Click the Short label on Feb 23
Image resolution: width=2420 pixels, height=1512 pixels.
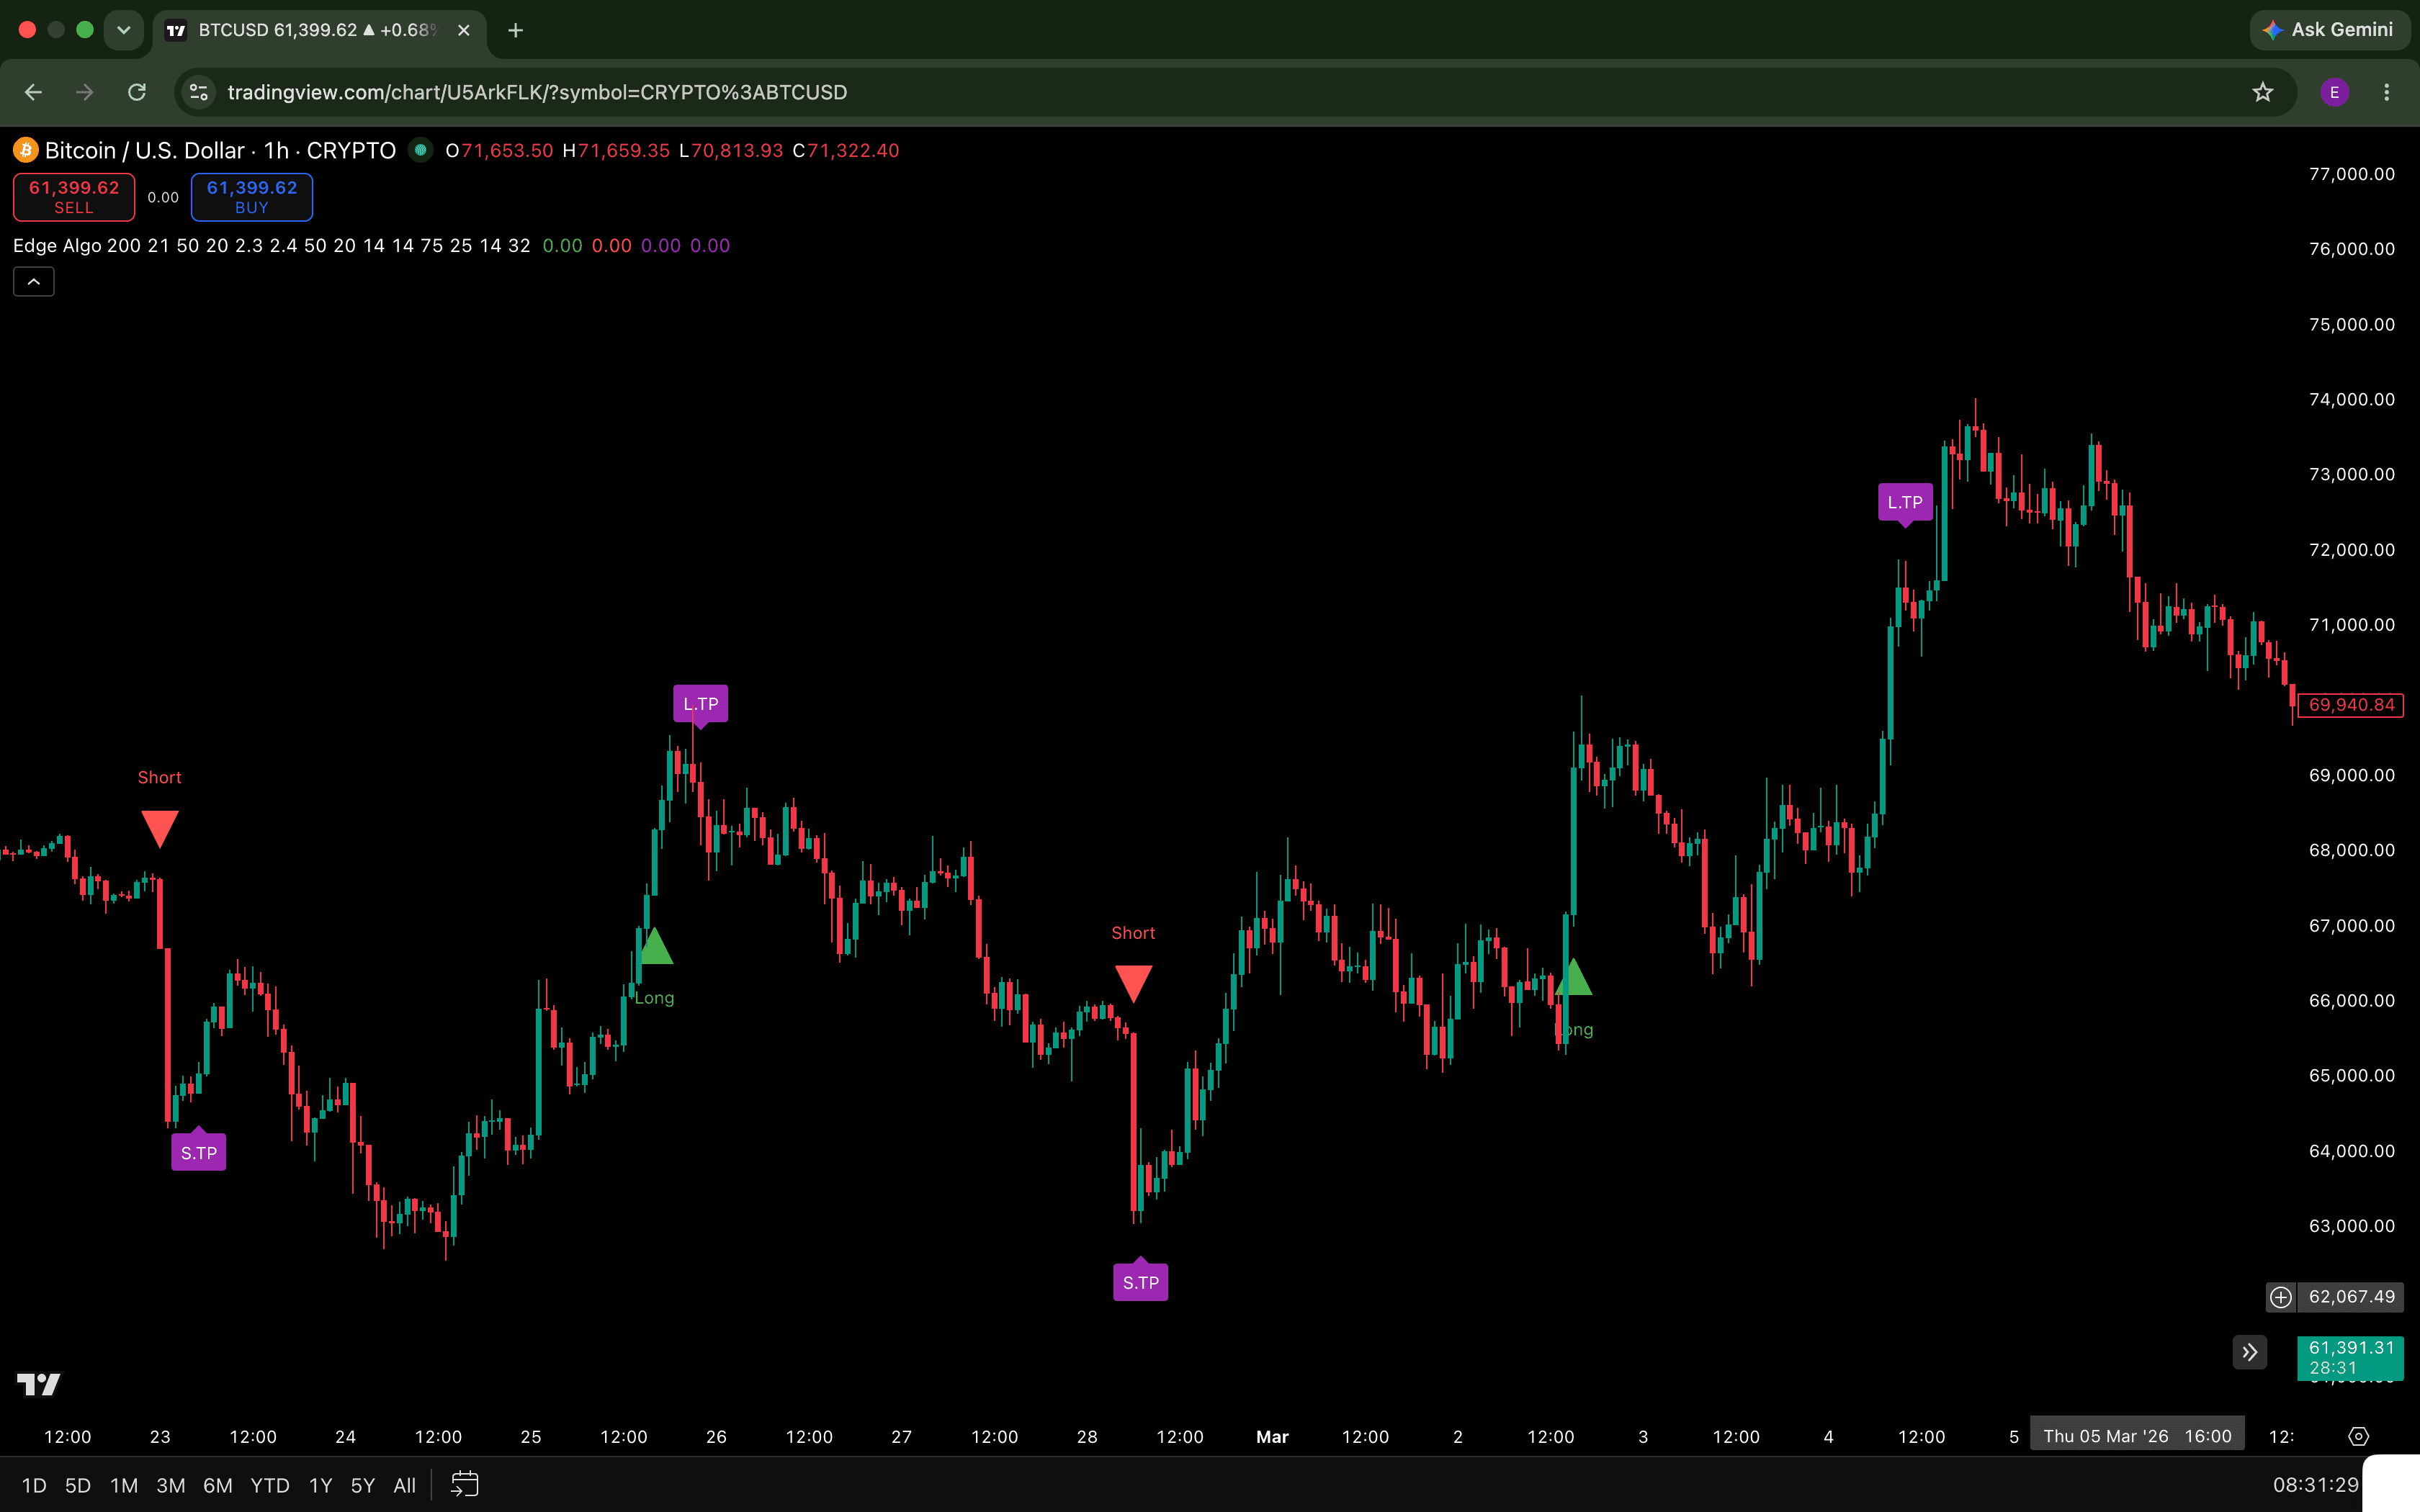tap(160, 777)
